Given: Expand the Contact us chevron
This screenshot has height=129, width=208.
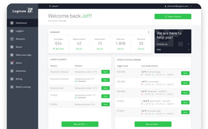Looking at the screenshot, I should [188, 44].
